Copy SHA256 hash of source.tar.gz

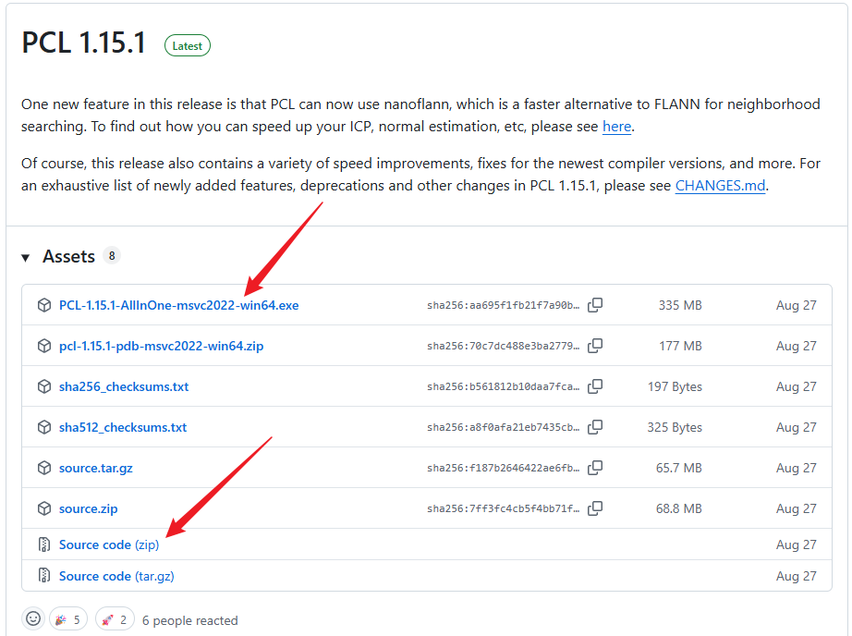(596, 468)
